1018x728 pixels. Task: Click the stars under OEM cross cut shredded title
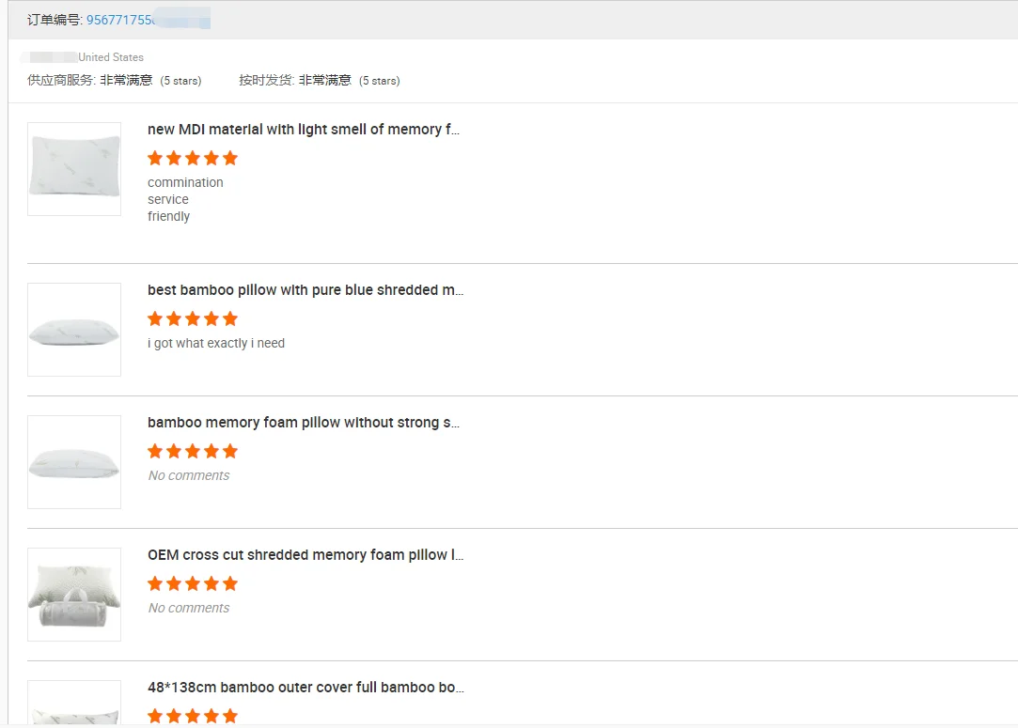tap(193, 583)
